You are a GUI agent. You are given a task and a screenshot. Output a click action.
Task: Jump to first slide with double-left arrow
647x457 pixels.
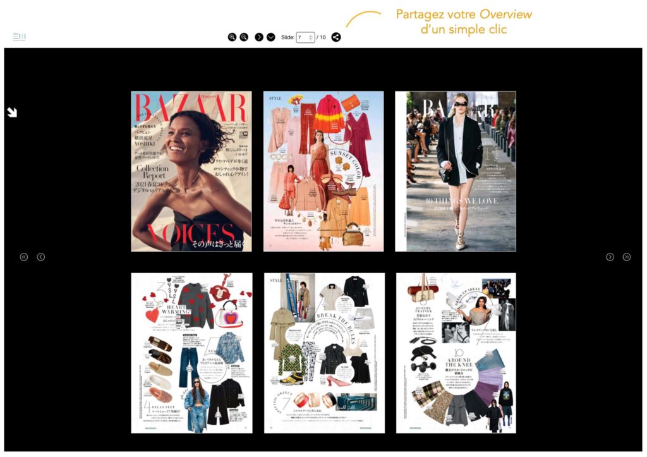pos(24,257)
